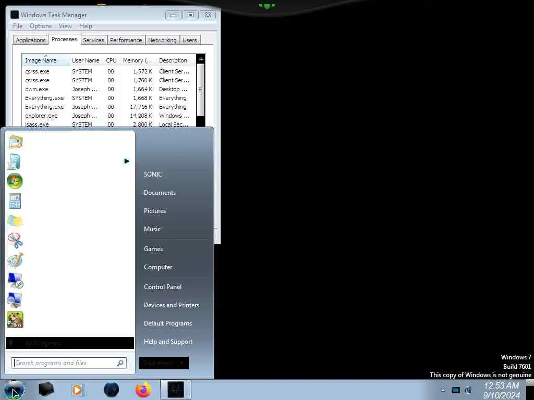Sort by CPU column header
Screen dimensions: 534x400
[112, 60]
